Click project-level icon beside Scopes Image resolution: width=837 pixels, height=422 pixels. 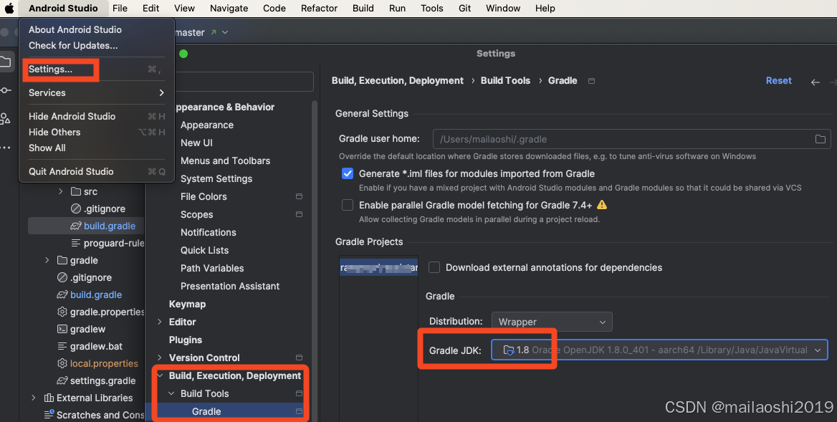[x=299, y=214]
